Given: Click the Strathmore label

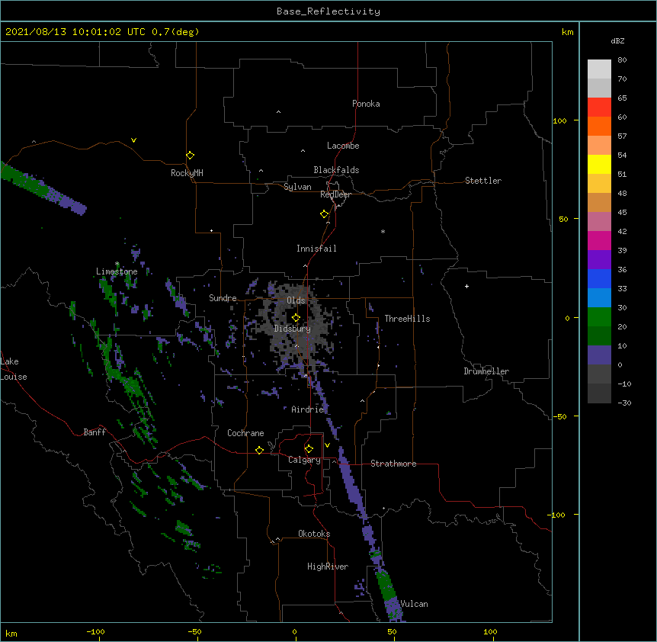Looking at the screenshot, I should [x=393, y=464].
